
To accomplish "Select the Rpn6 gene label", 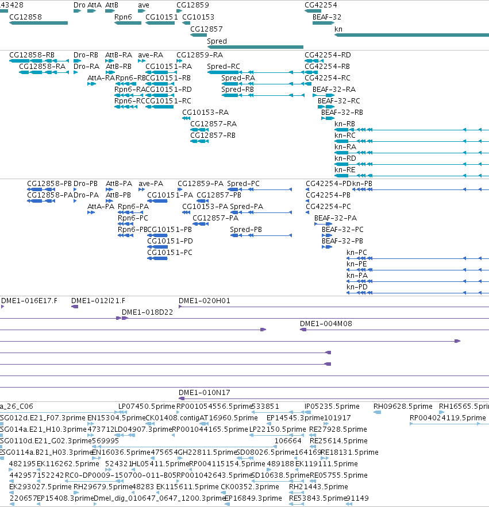I will tap(123, 17).
